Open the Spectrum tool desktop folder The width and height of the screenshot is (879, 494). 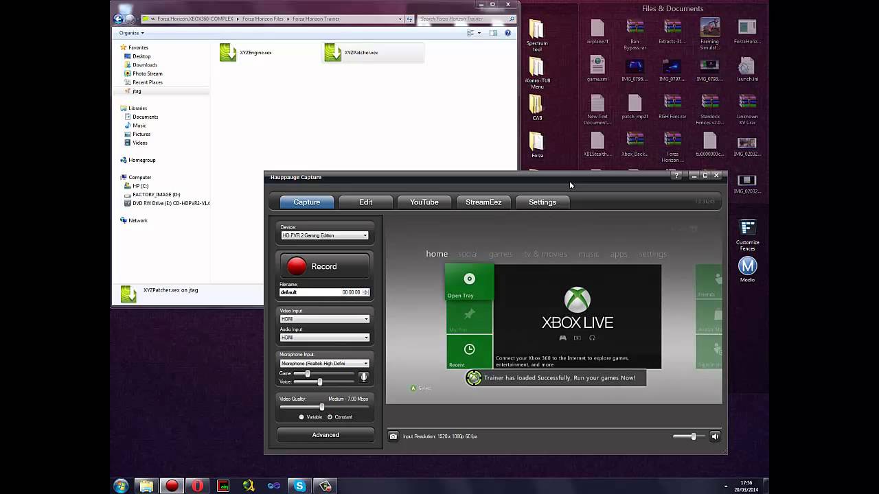click(537, 36)
